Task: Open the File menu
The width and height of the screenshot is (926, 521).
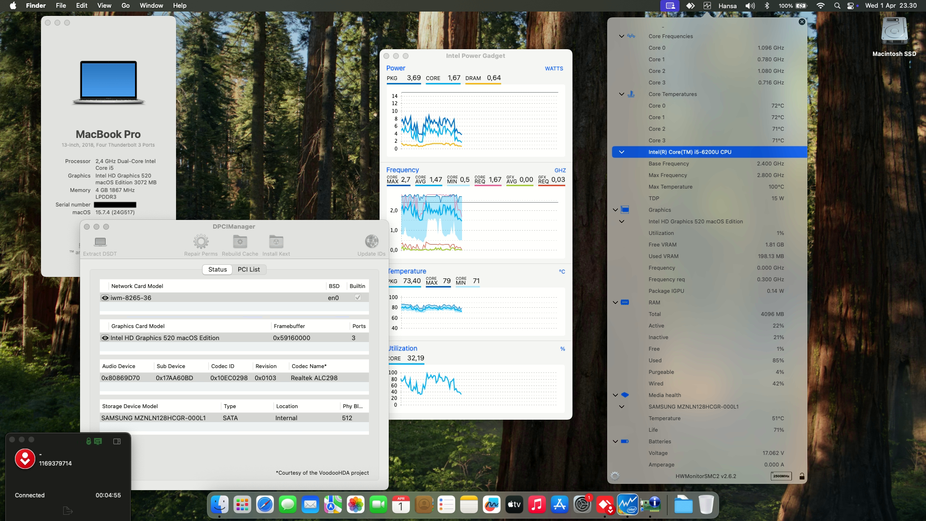Action: pyautogui.click(x=61, y=5)
